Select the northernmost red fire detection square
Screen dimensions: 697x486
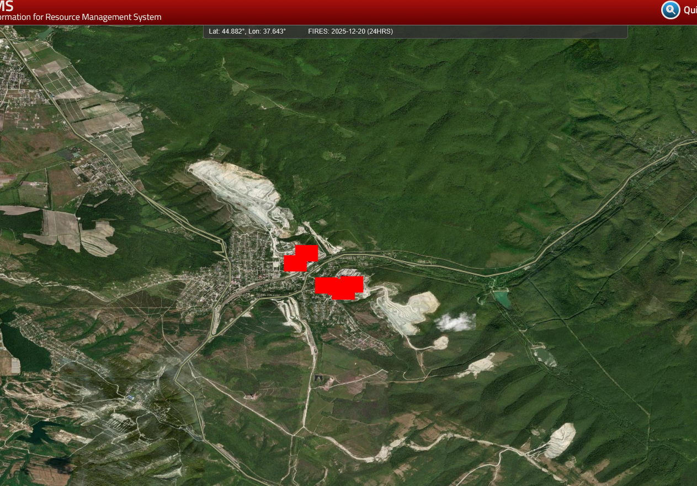(306, 253)
